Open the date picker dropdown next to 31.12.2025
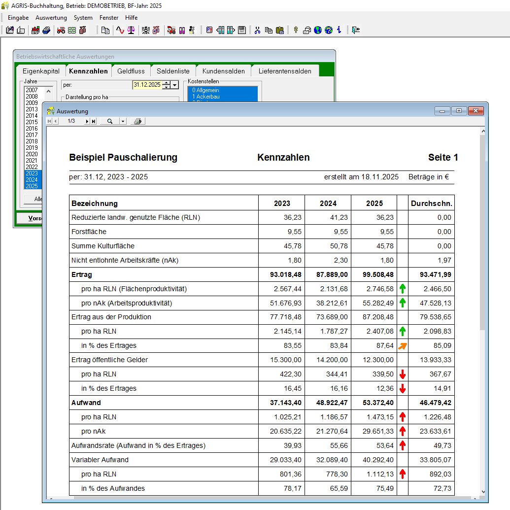The width and height of the screenshot is (510, 510). pyautogui.click(x=175, y=85)
